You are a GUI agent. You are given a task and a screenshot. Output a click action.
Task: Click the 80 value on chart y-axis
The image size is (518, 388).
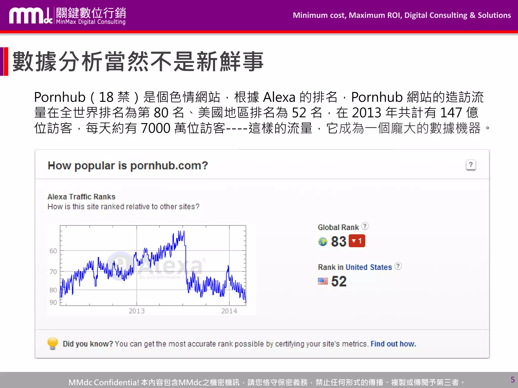tap(53, 290)
